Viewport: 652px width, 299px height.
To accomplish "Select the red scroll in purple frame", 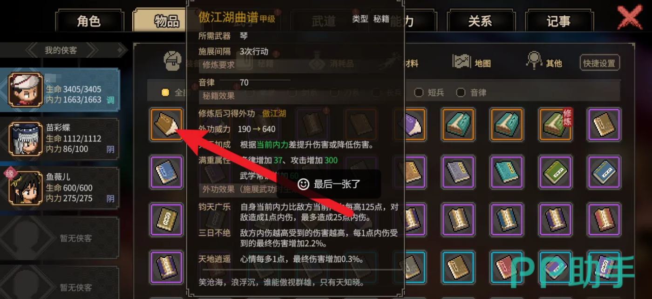I will coord(604,218).
